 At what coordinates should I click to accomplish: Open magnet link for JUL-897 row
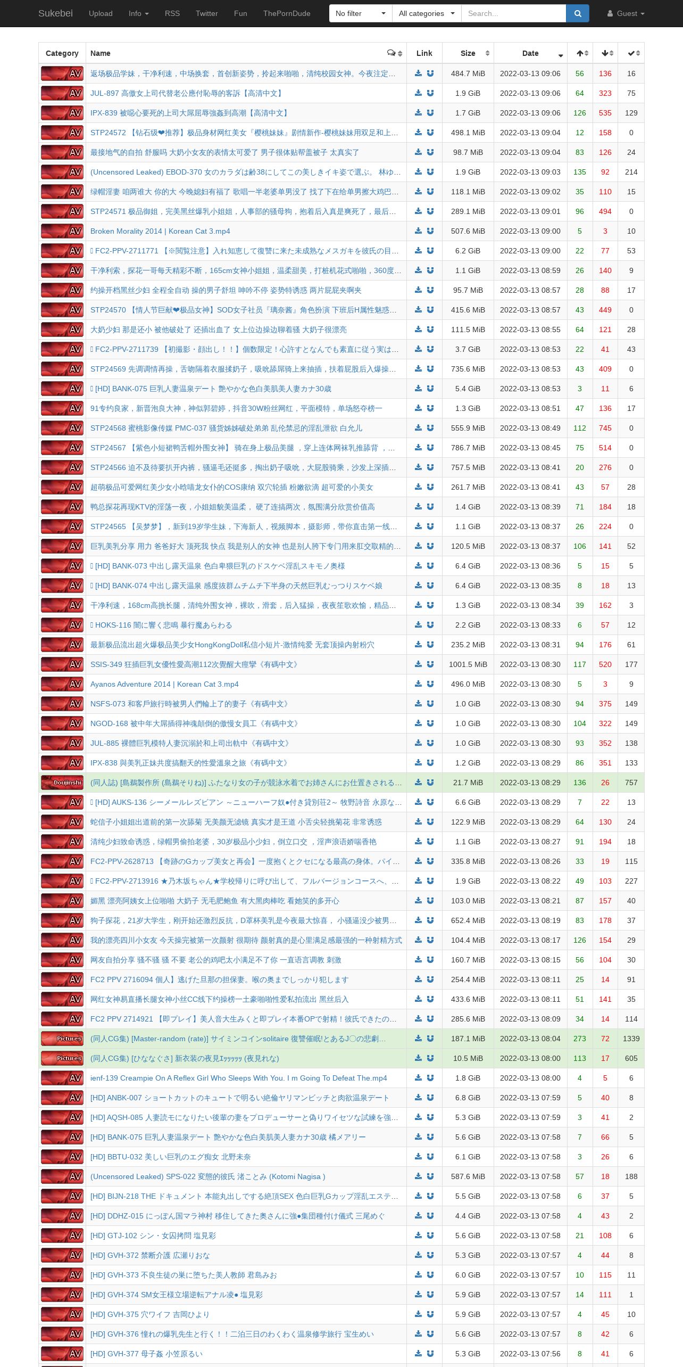click(x=430, y=93)
